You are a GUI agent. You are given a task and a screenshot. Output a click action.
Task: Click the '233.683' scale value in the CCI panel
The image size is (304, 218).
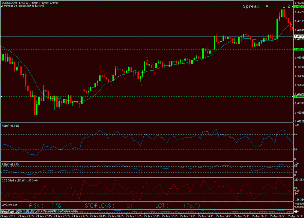click(x=299, y=180)
